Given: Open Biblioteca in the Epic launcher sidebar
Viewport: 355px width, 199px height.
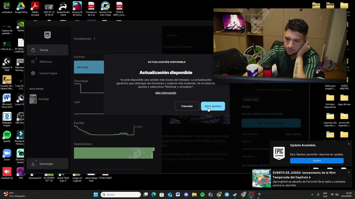Looking at the screenshot, I should tap(47, 62).
